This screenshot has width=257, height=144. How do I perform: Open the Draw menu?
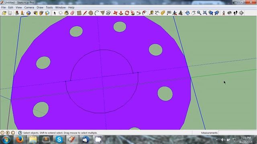click(40, 8)
